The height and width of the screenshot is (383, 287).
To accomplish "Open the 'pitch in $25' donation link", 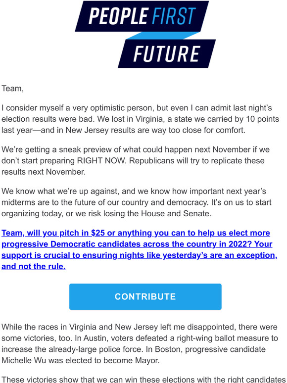I will pyautogui.click(x=136, y=233).
